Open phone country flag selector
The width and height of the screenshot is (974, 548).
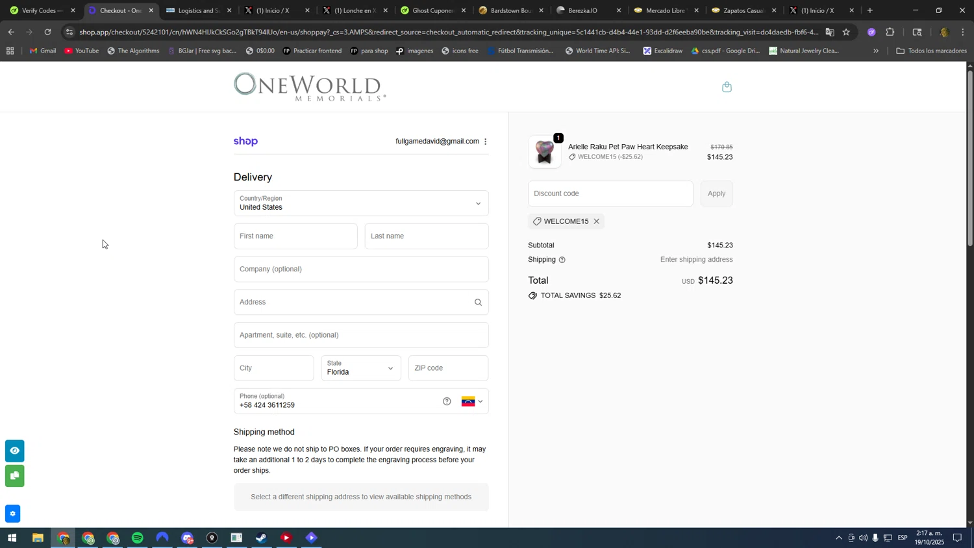pos(472,401)
